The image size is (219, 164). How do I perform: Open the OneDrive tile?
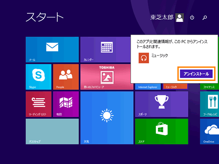209,132
